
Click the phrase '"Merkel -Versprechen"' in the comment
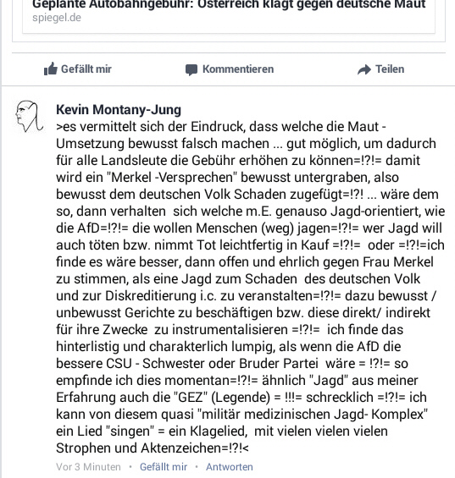click(x=172, y=178)
